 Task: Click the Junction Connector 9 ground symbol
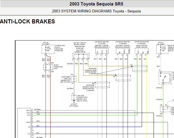pos(74,101)
